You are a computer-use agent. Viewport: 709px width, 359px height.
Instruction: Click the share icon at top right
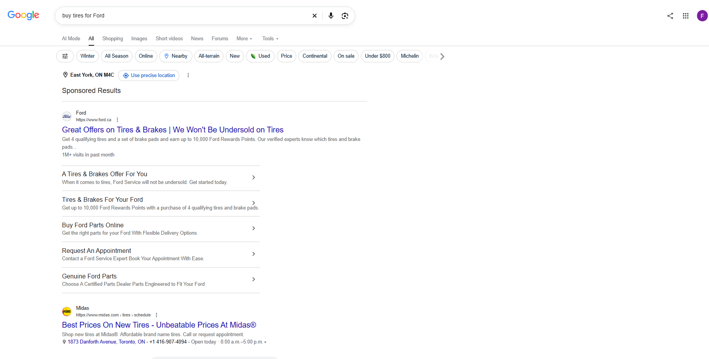[670, 16]
